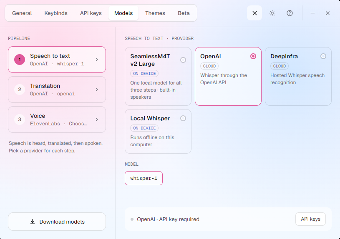Open the Speech to text pipeline step
This screenshot has height=239, width=340.
[x=57, y=60]
